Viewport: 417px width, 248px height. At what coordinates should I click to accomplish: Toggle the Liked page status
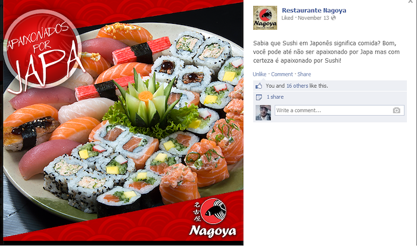(x=287, y=18)
